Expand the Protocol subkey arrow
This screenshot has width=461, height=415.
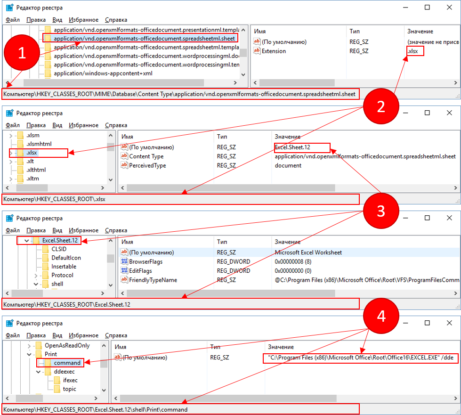pos(36,276)
